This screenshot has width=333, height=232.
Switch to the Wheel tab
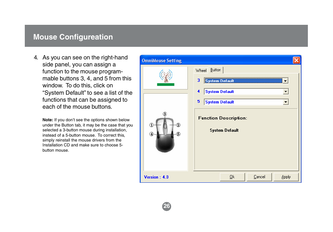[201, 70]
